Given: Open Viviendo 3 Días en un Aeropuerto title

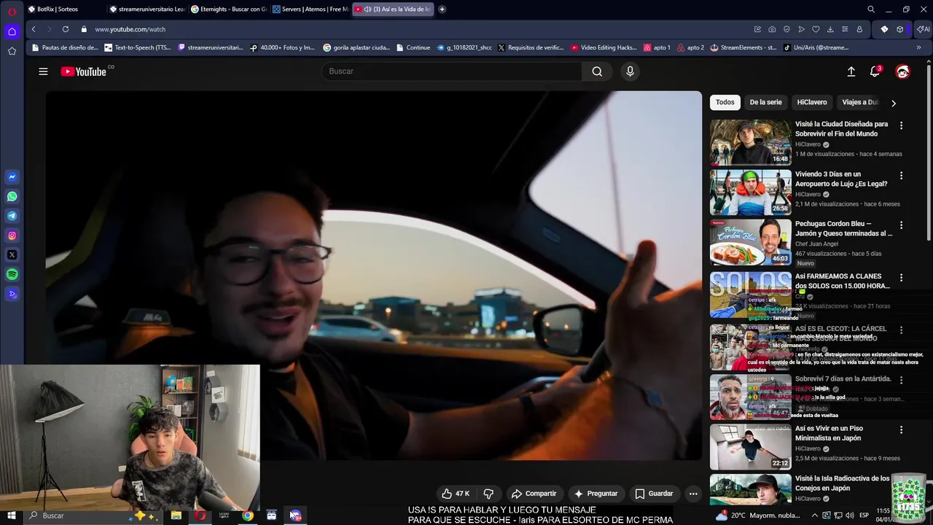Looking at the screenshot, I should click(x=841, y=179).
